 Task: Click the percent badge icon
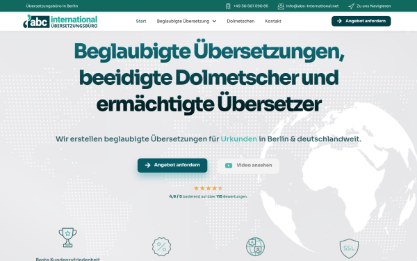tap(162, 247)
